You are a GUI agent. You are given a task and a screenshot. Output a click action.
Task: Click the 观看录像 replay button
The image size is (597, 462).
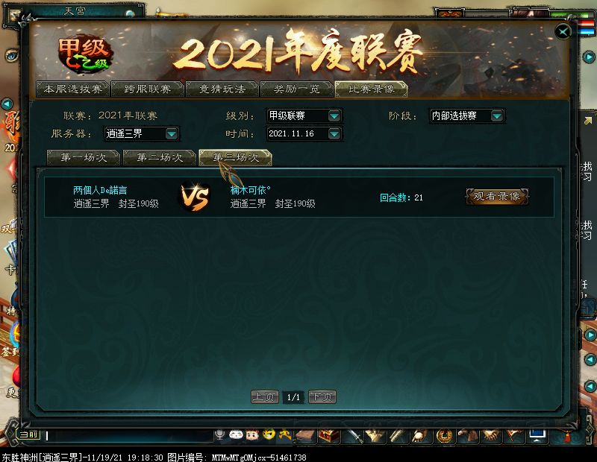(497, 197)
